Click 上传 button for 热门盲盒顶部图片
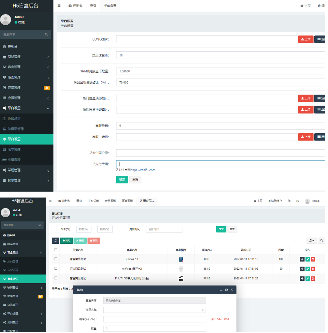This screenshot has width=328, height=333. 306,98
